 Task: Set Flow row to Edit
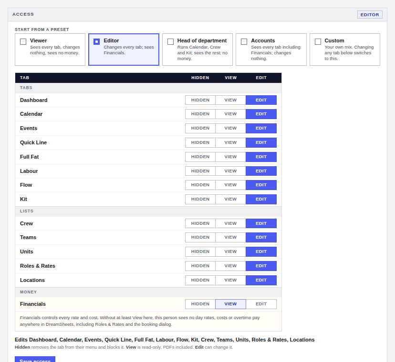tap(261, 185)
